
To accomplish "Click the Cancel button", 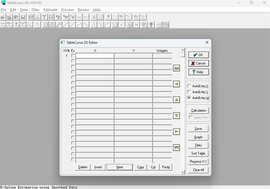I will tap(198, 63).
